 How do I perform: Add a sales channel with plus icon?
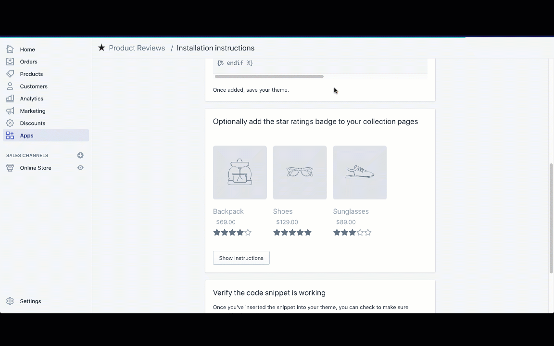click(x=80, y=155)
